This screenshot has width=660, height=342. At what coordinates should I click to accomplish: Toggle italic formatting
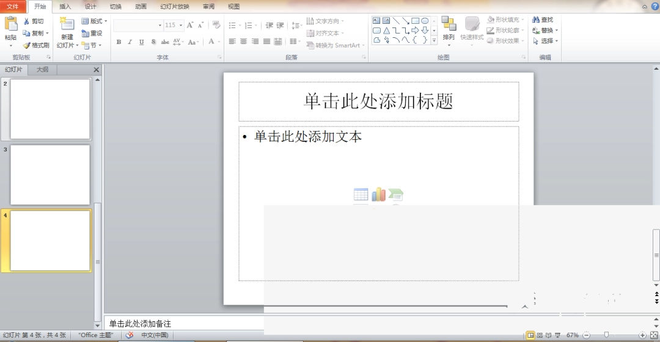(x=130, y=42)
